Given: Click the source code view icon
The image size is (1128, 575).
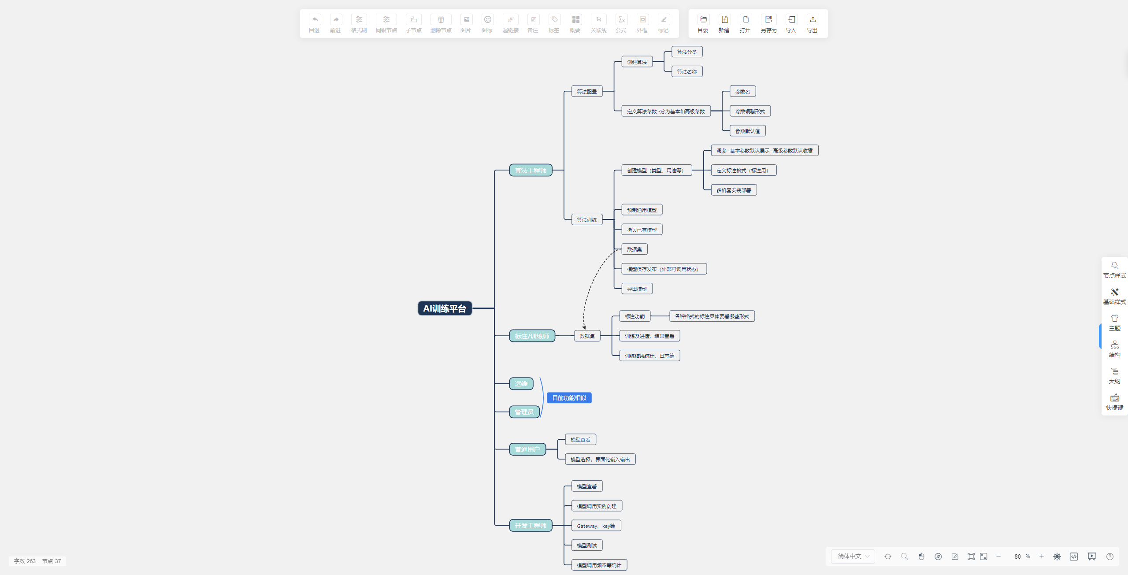Looking at the screenshot, I should coord(1074,556).
